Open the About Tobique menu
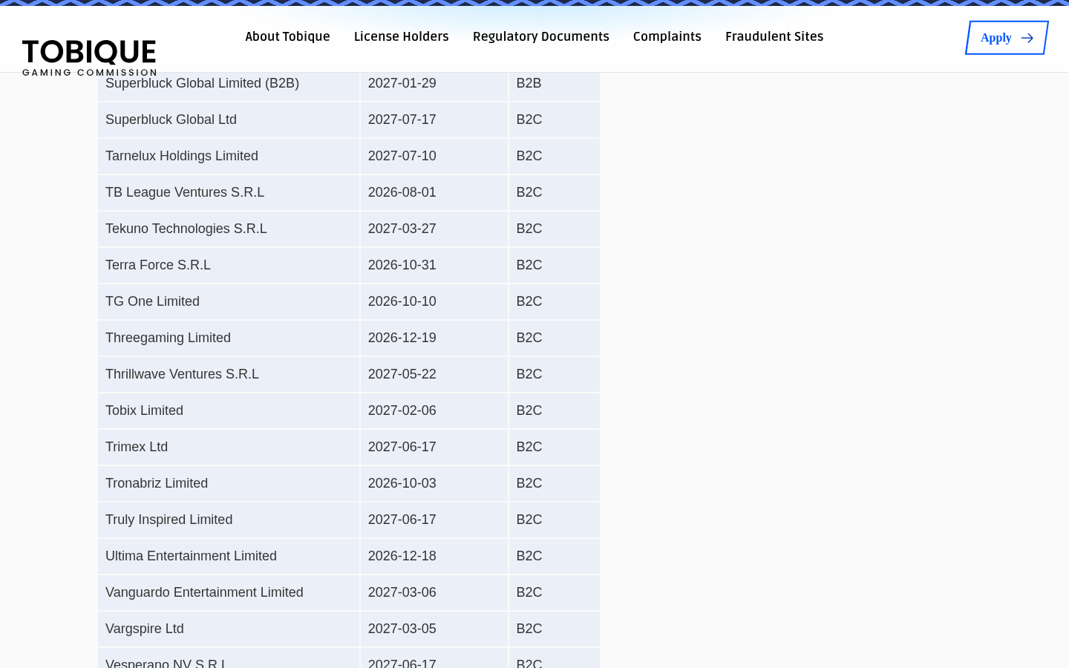Viewport: 1069px width, 668px height. point(287,36)
